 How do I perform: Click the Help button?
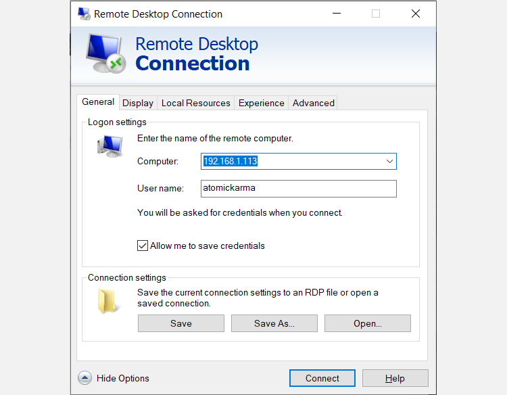pyautogui.click(x=395, y=378)
